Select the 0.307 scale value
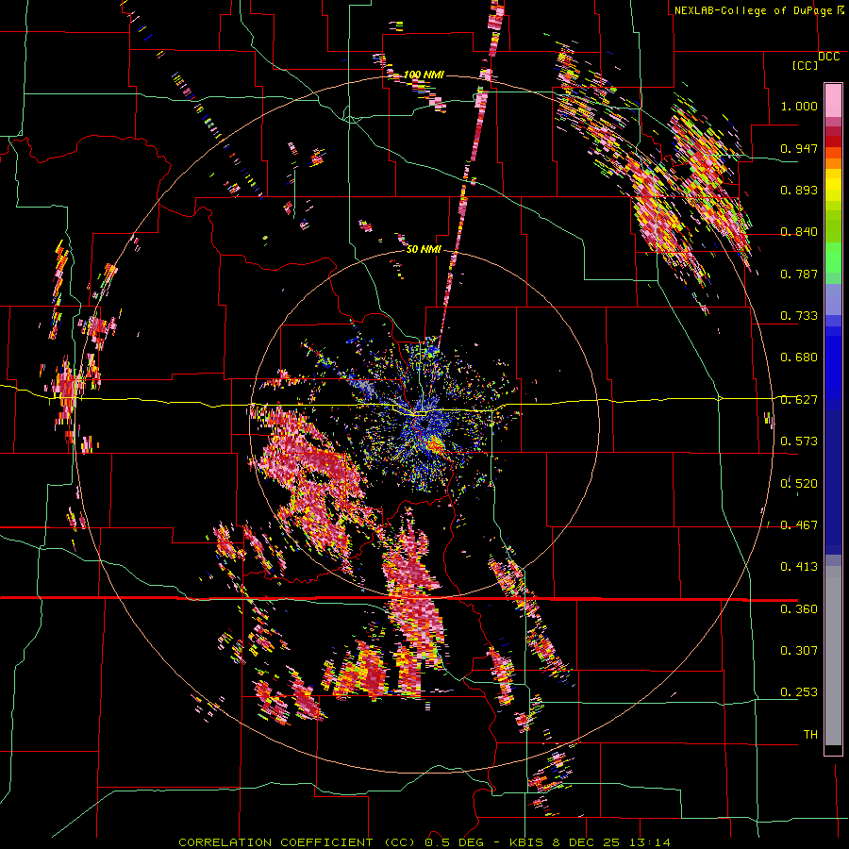 (x=799, y=651)
